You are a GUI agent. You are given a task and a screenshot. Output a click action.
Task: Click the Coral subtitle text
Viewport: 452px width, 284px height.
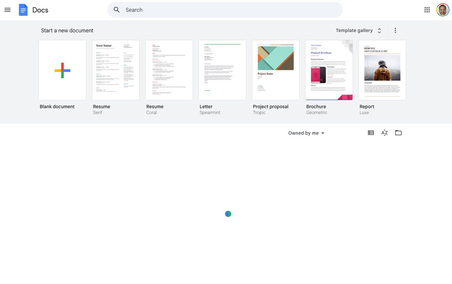pos(151,112)
